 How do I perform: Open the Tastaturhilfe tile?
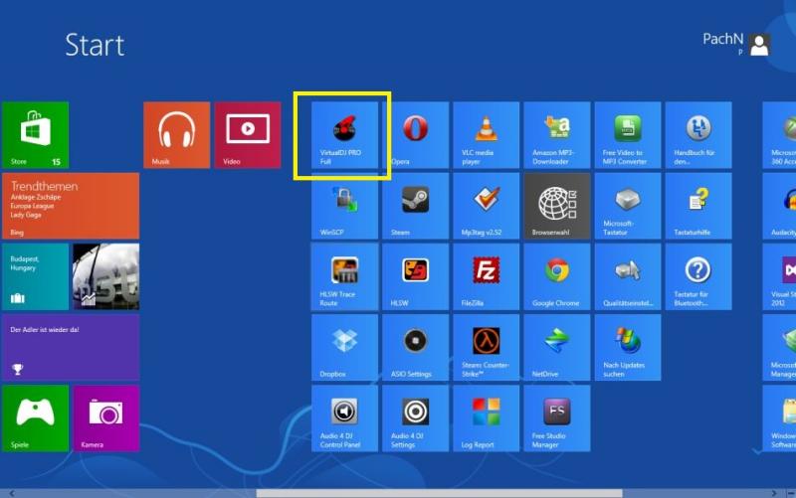point(698,206)
